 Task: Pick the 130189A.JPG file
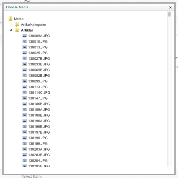tap(39, 109)
